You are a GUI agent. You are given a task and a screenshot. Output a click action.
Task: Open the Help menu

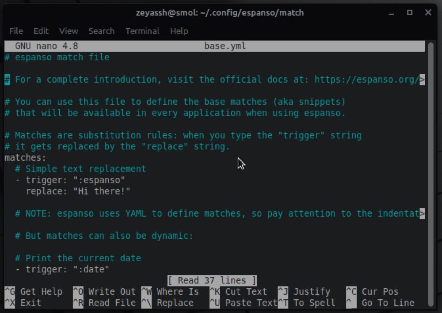179,31
